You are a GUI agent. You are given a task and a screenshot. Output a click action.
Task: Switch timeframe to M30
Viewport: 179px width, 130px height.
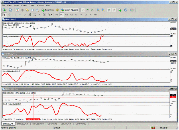point(71,15)
